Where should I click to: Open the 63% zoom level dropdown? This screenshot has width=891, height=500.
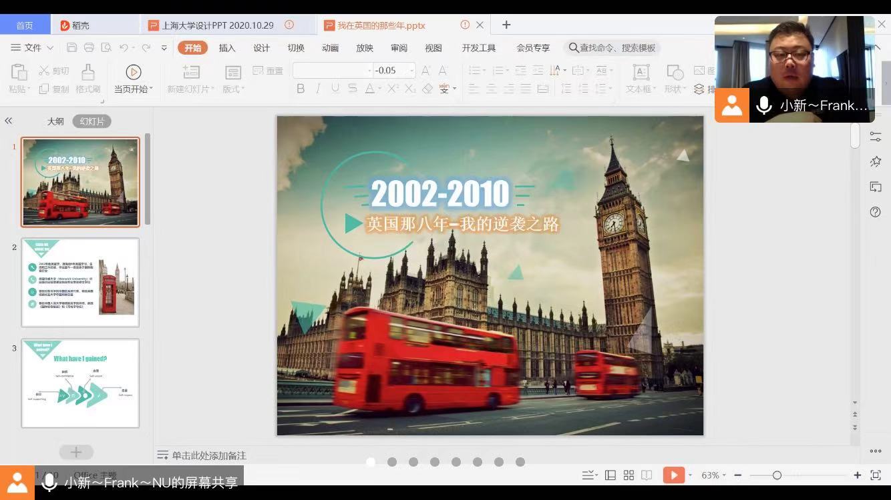coord(713,475)
